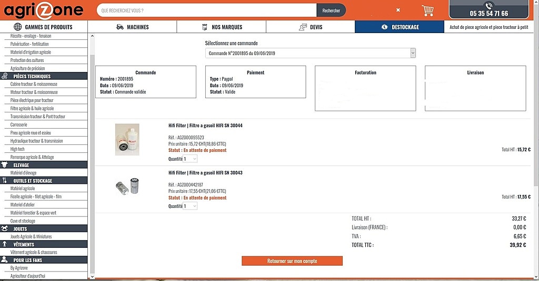Click the Destockage burst icon

pyautogui.click(x=384, y=27)
